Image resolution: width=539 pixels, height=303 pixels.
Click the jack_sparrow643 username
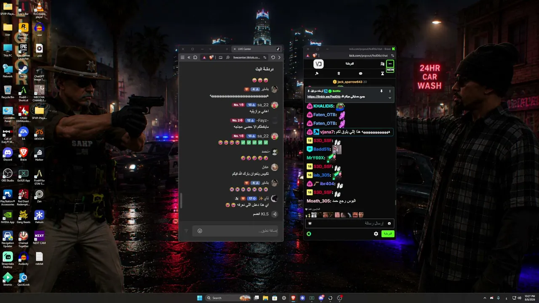point(350,82)
